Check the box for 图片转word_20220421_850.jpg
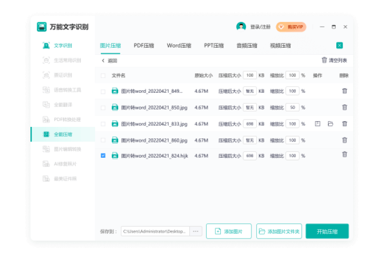371x260 pixels. pyautogui.click(x=103, y=108)
